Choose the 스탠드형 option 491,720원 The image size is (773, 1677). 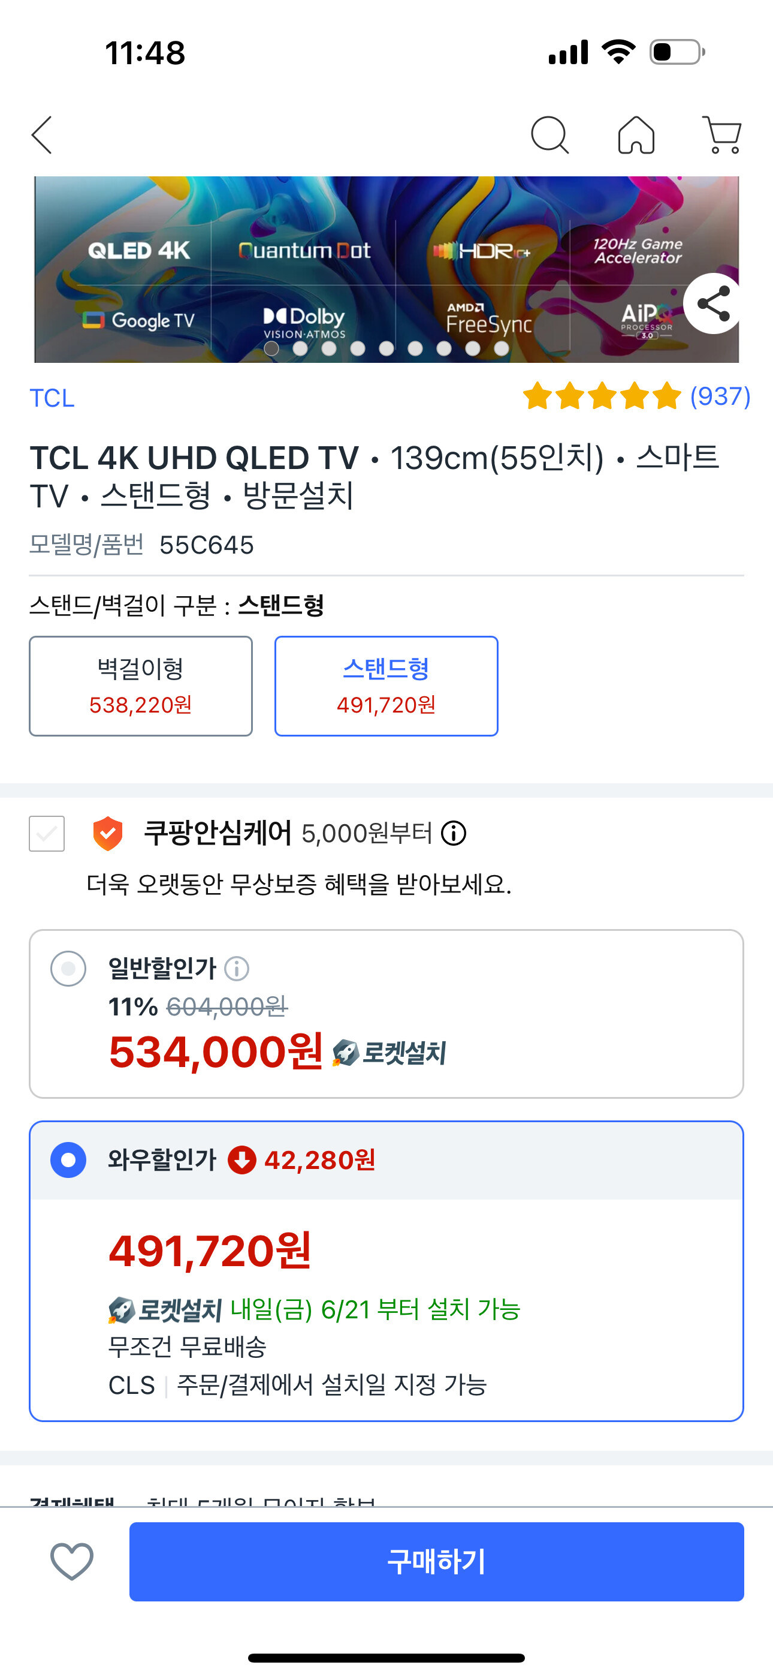coord(386,686)
